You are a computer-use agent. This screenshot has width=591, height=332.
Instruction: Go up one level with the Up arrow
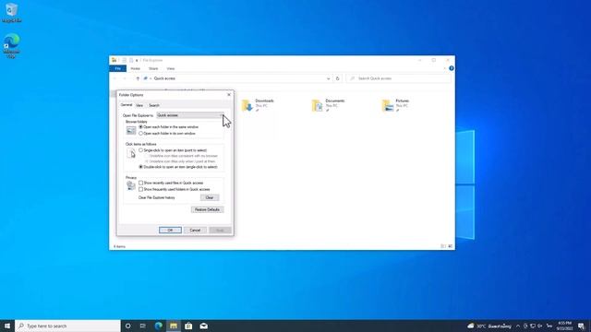pos(138,78)
